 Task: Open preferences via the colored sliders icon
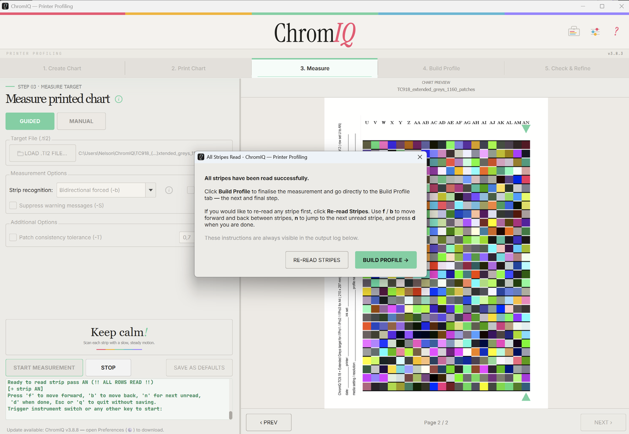click(x=595, y=31)
